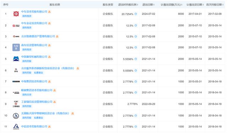
Task: Click the history chart icon next to 20.7254%
Action: tap(135, 14)
